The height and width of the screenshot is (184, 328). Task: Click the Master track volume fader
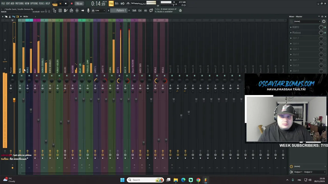pos(14,100)
